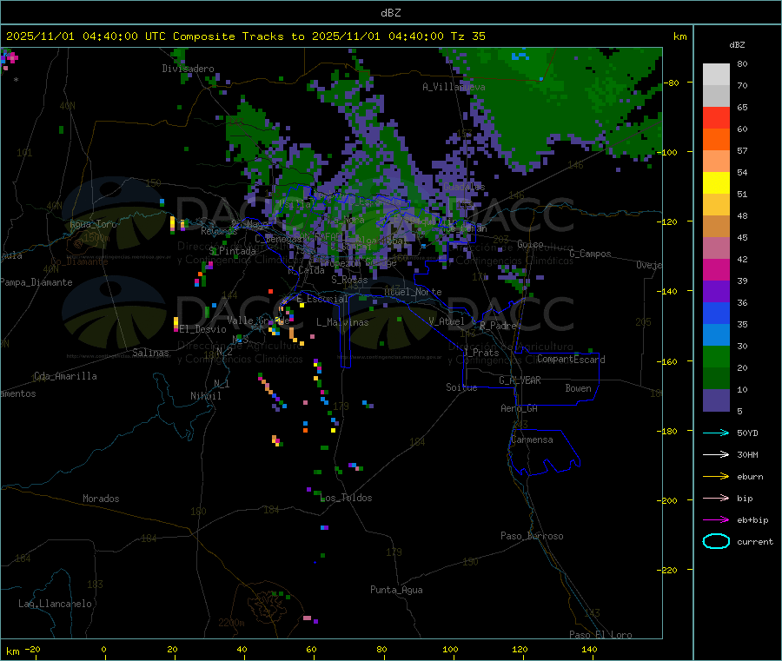Click the 'A_Villanueva' map label
The image size is (782, 661).
point(454,87)
